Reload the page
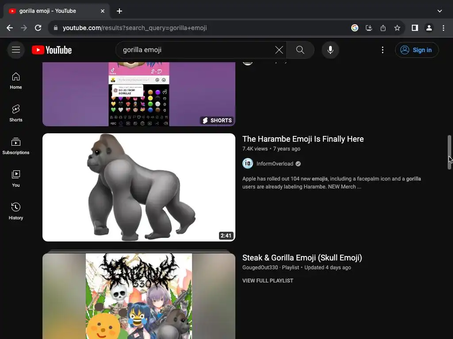The image size is (453, 339). 38,28
